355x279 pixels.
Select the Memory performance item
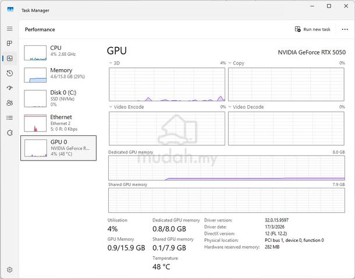[x=58, y=75]
